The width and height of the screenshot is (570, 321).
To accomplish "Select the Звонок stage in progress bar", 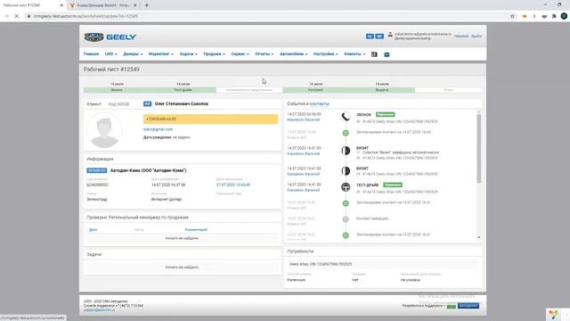I will [117, 90].
